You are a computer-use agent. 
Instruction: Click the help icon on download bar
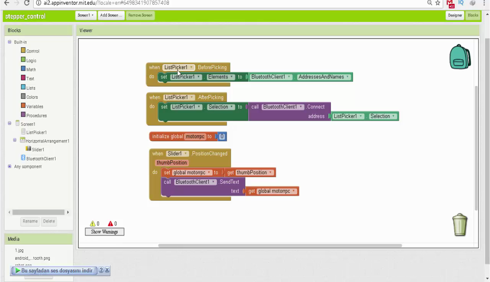[101, 270]
